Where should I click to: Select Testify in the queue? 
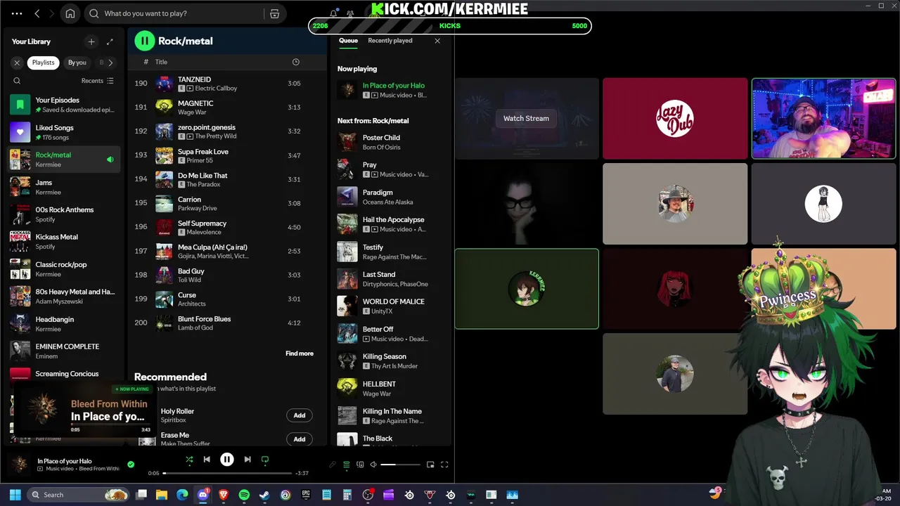[x=391, y=252]
